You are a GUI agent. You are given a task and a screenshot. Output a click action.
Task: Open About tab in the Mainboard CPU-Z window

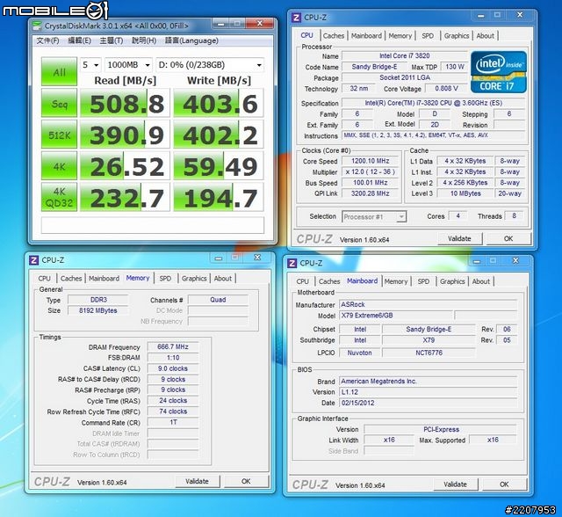[480, 281]
